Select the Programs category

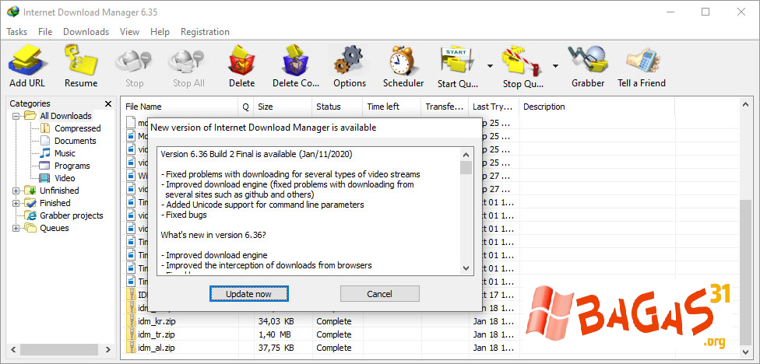pyautogui.click(x=72, y=166)
